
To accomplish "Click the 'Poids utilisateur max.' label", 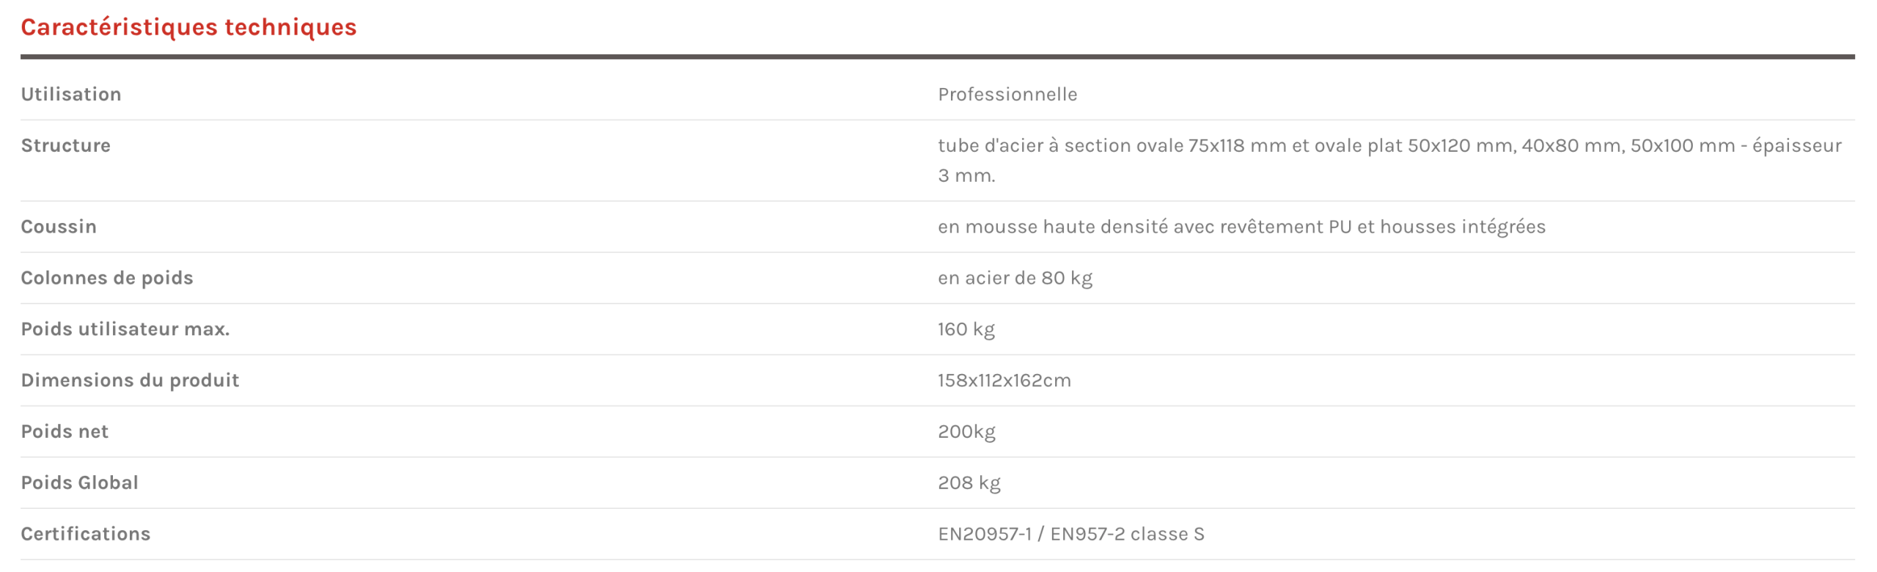I will click(x=125, y=329).
